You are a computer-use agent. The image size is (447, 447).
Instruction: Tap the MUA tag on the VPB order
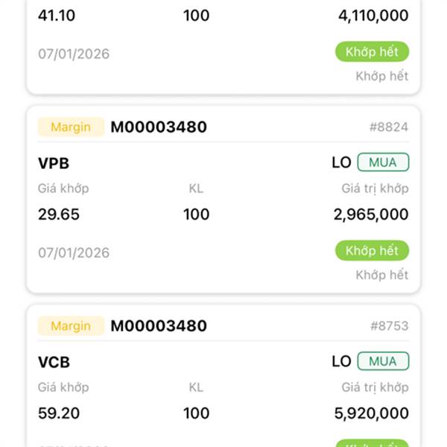point(383,162)
